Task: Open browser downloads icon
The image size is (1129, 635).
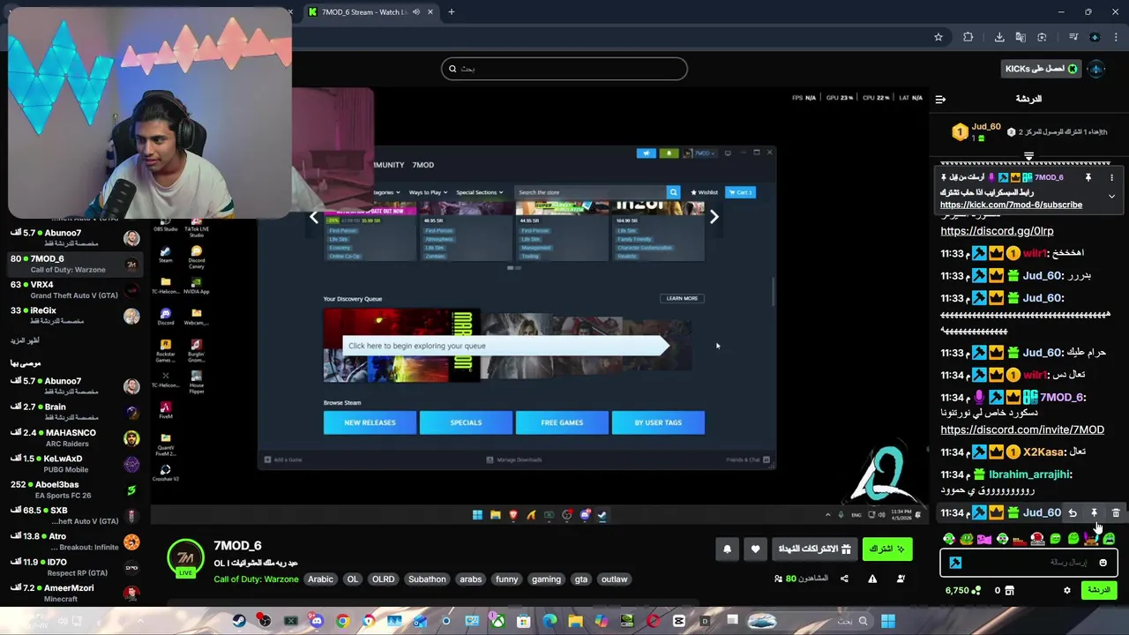Action: point(999,37)
